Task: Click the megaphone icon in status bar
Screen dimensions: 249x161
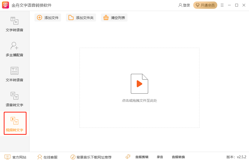Action: tap(128, 157)
